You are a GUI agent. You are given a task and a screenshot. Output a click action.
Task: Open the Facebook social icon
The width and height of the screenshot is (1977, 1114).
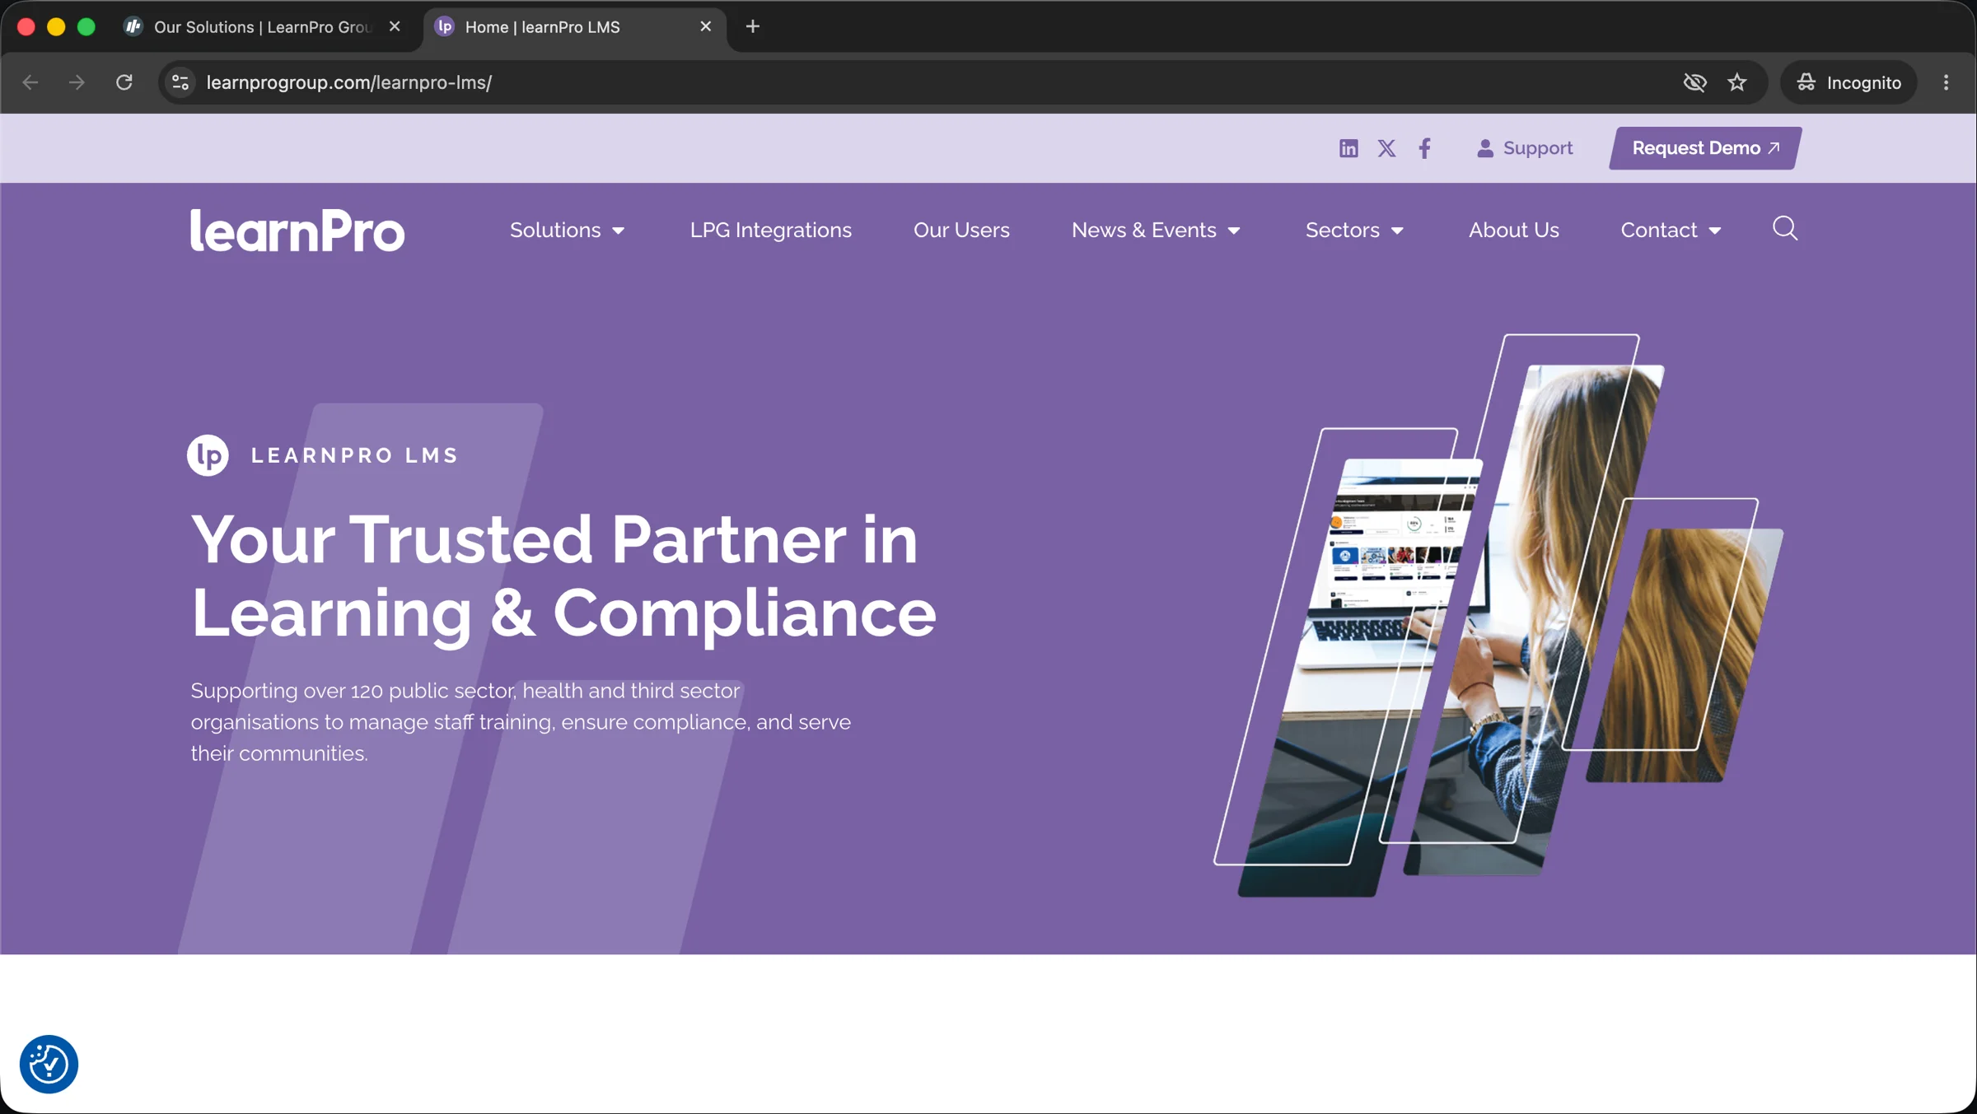pyautogui.click(x=1424, y=148)
